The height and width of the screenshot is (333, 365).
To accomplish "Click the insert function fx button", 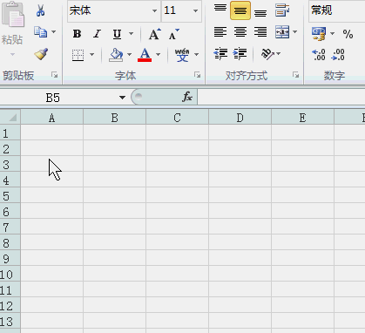I will [187, 97].
